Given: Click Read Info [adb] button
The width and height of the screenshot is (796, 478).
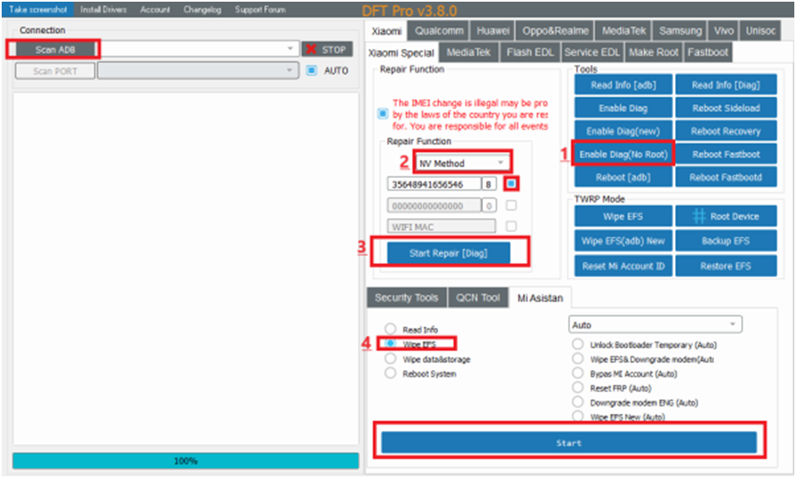Looking at the screenshot, I should coord(623,84).
